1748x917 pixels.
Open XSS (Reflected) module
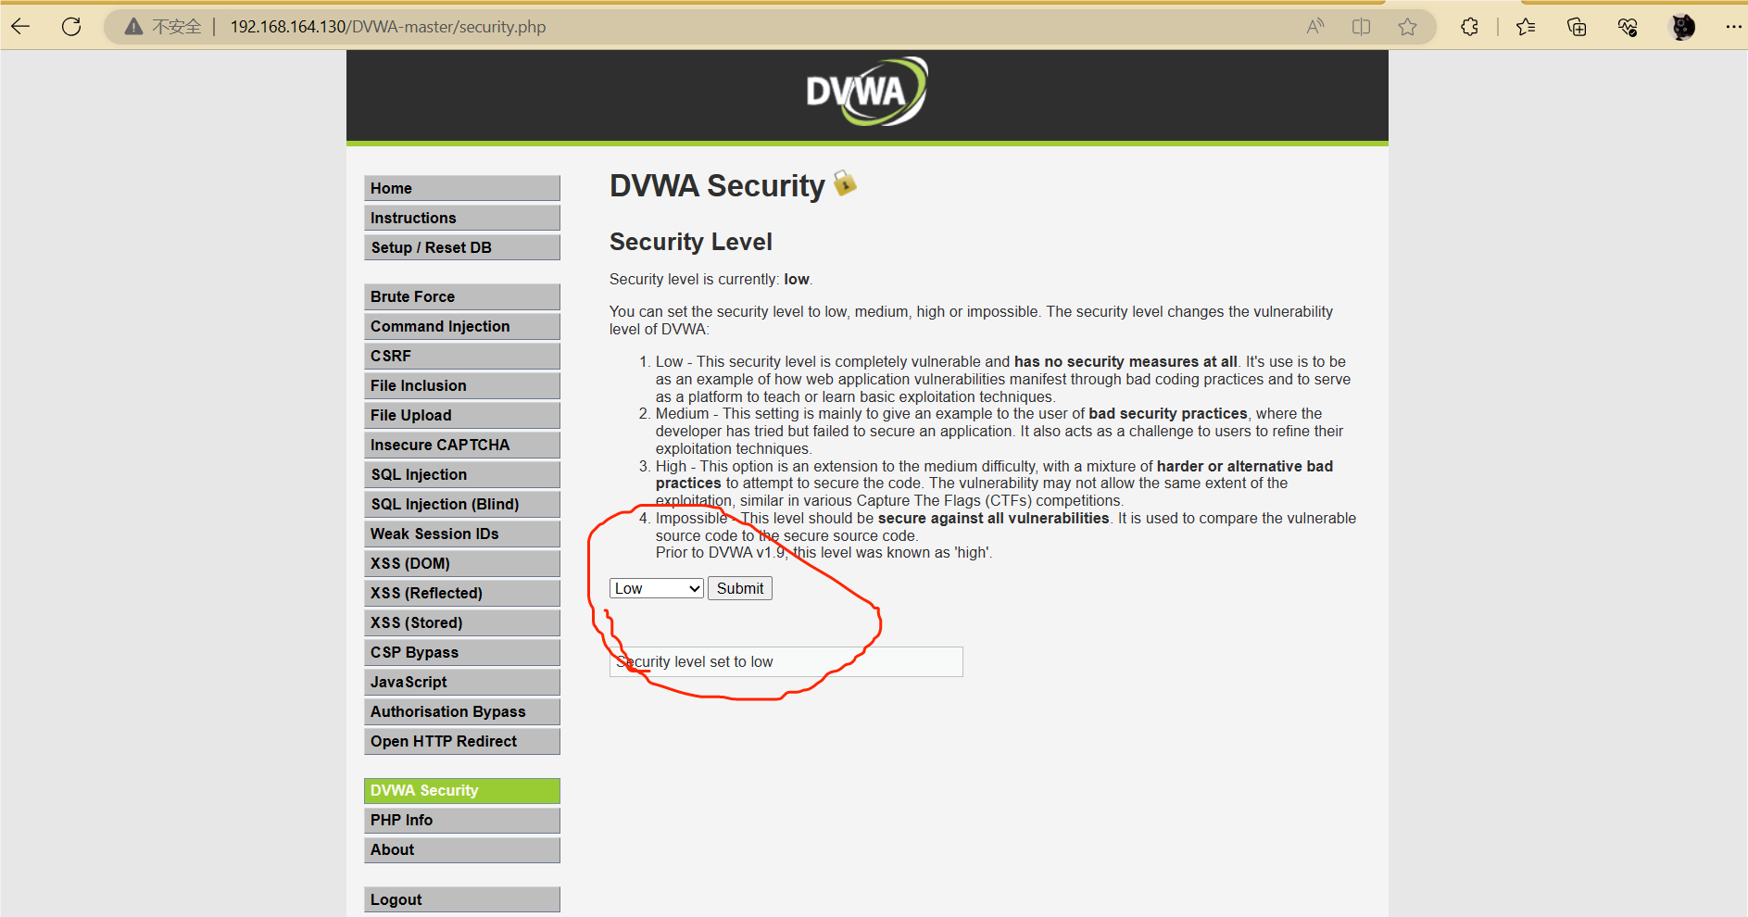click(462, 593)
